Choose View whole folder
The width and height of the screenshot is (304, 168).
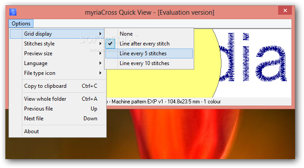tap(57, 99)
